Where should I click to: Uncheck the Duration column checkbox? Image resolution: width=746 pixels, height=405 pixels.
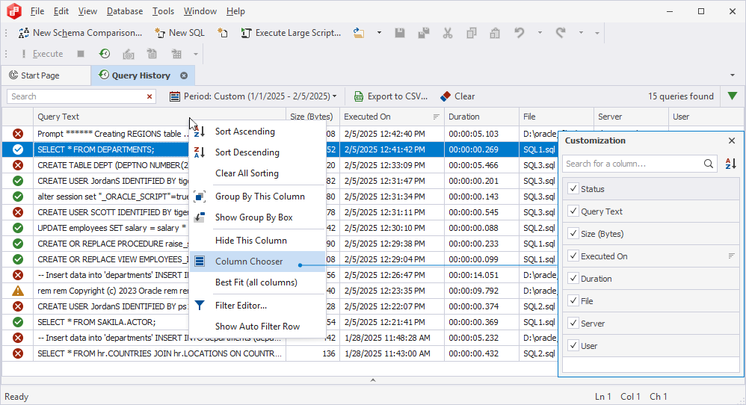point(573,278)
